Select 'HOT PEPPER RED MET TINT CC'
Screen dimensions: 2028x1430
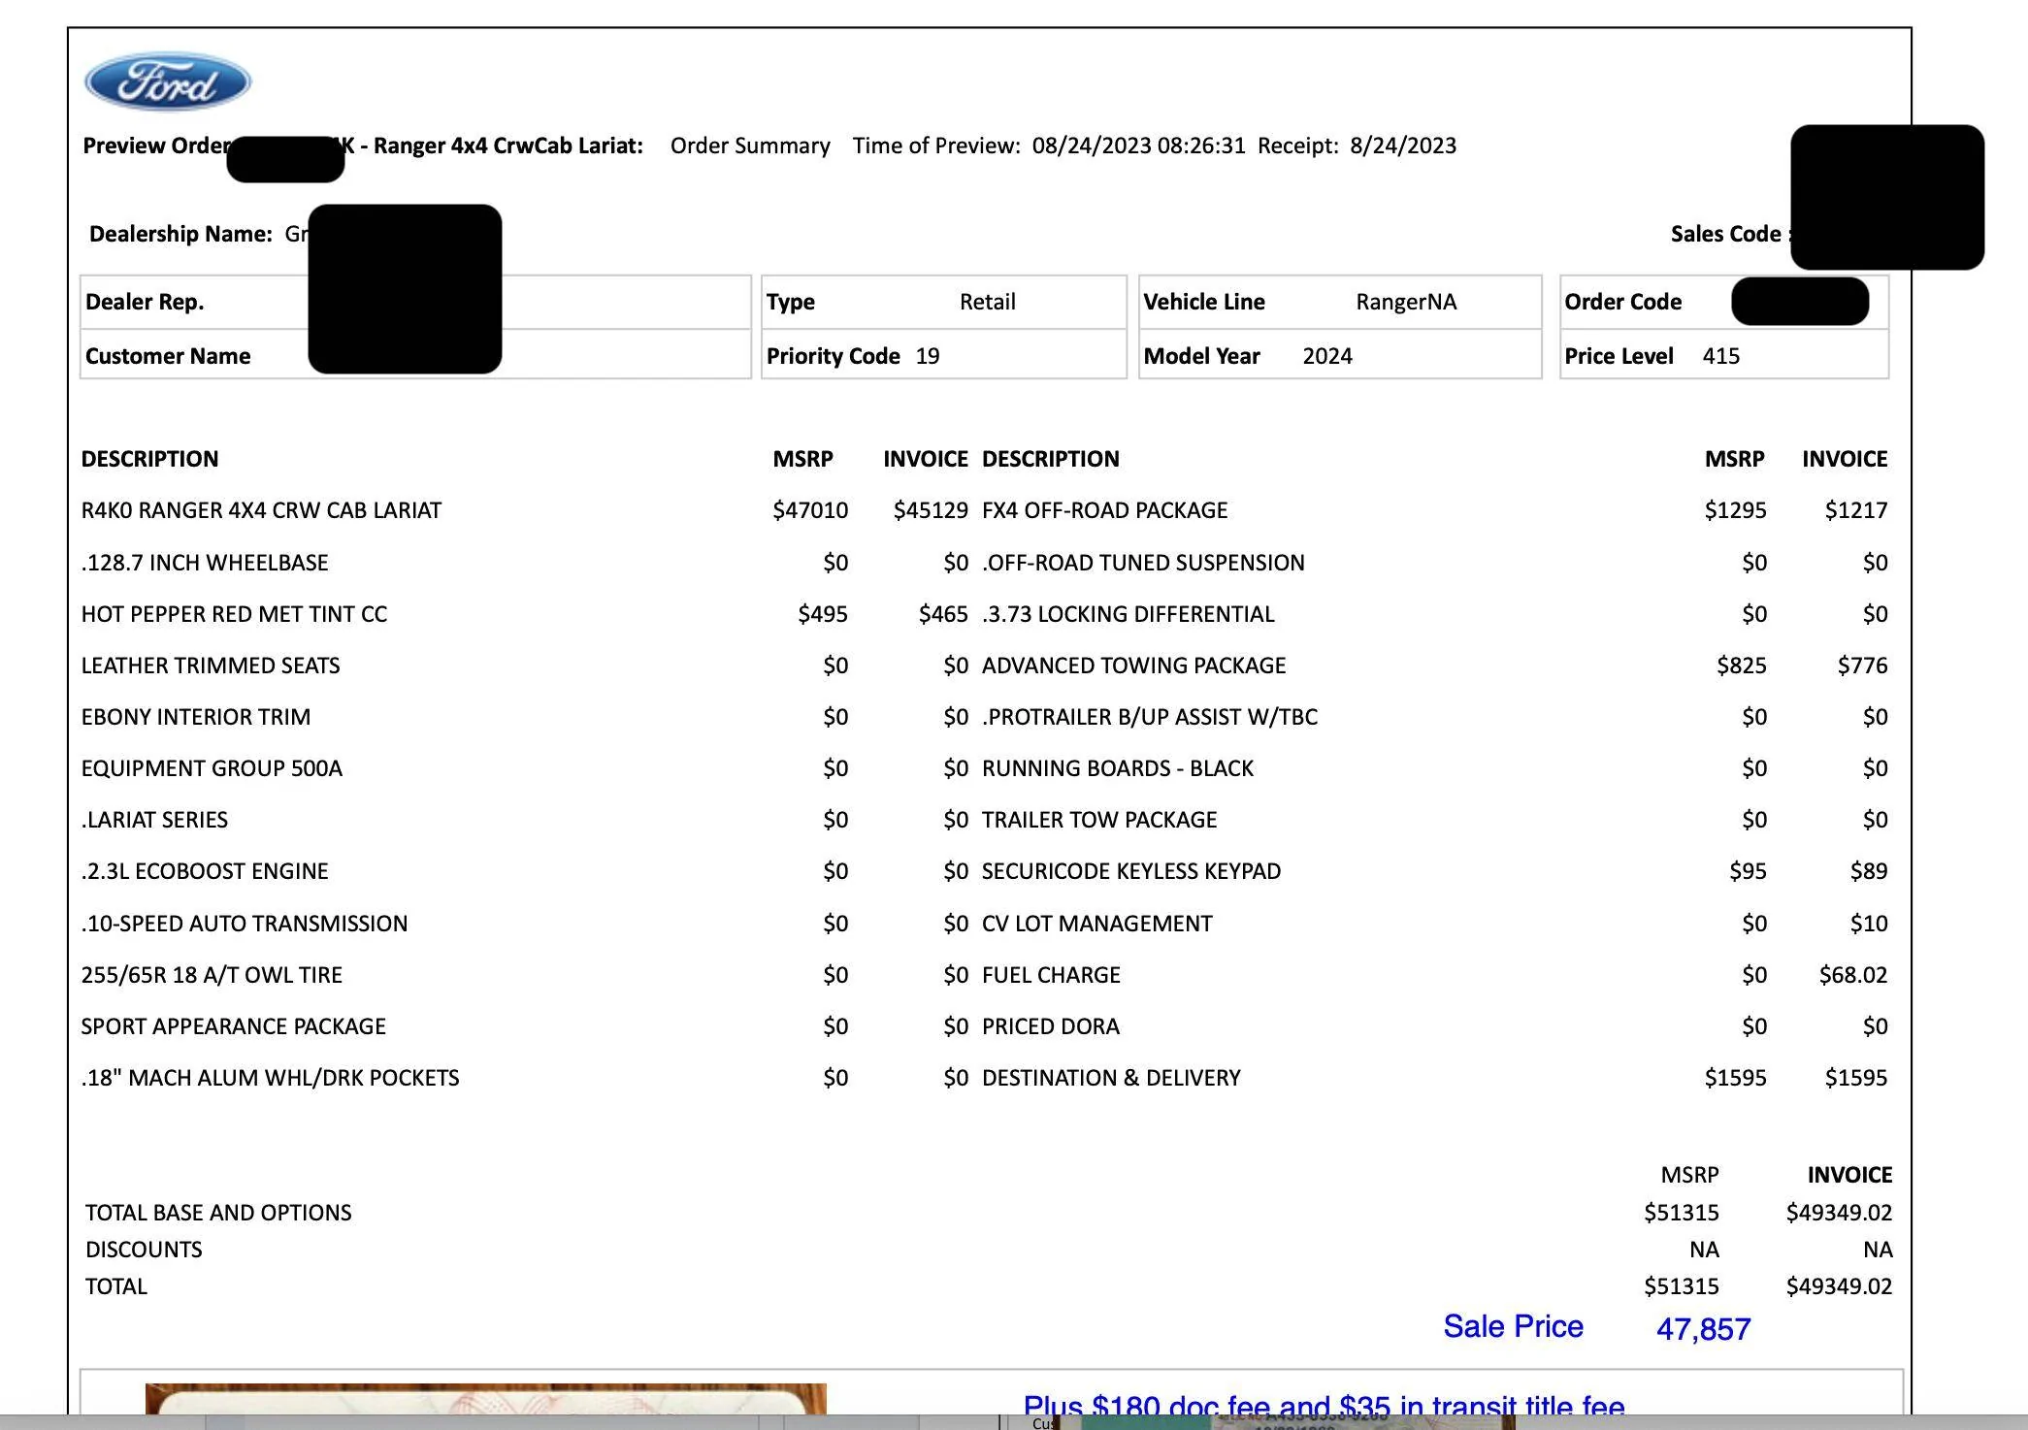pyautogui.click(x=234, y=614)
